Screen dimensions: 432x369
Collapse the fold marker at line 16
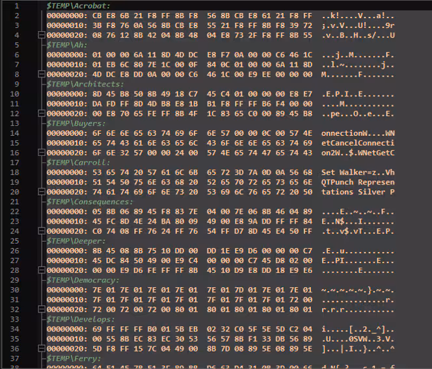42,153
